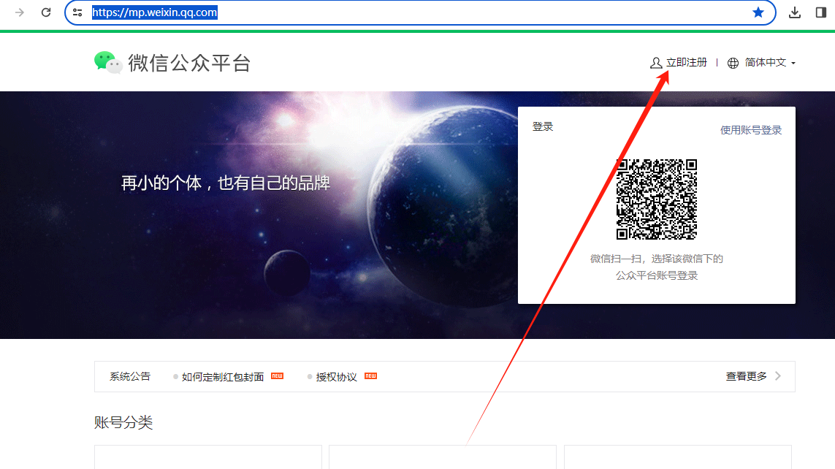
Task: Reload the page with refresh icon
Action: [46, 12]
